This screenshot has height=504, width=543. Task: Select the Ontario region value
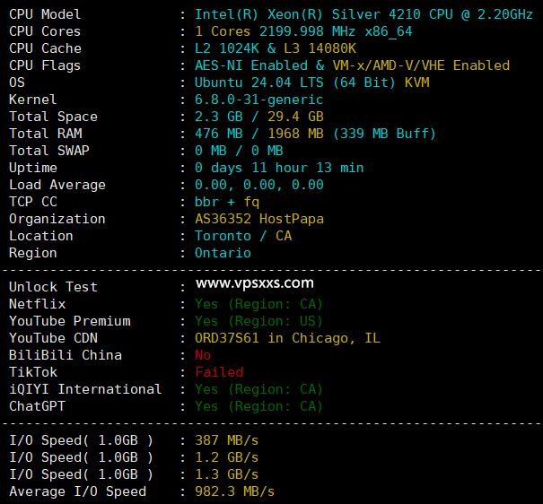pyautogui.click(x=223, y=253)
